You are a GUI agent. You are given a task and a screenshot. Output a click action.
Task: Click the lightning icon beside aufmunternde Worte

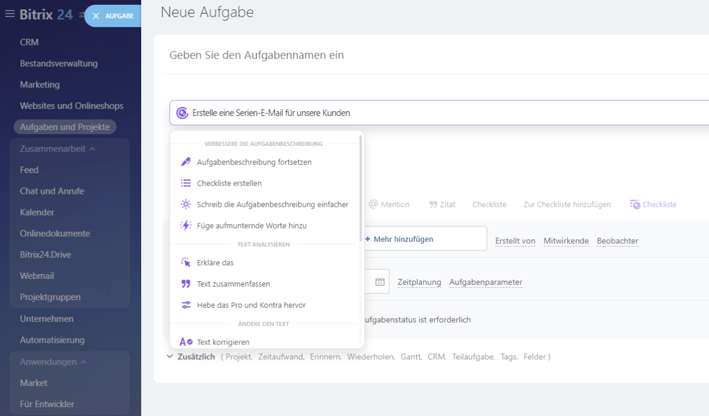[x=184, y=225]
